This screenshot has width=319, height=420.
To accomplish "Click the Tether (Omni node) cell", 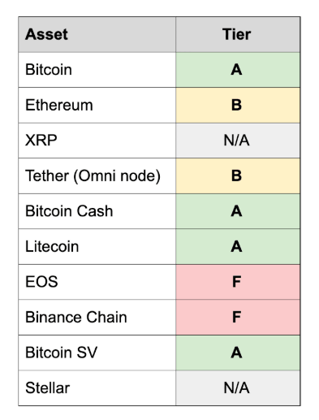I will coord(97,175).
